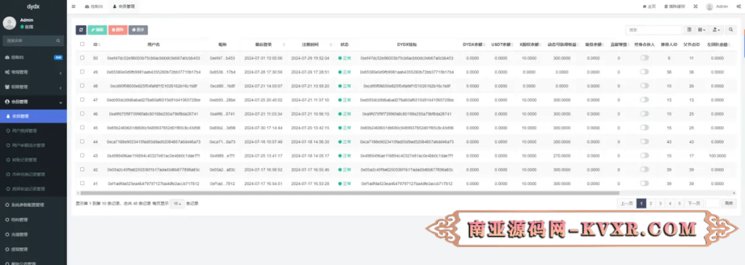Image resolution: width=745 pixels, height=265 pixels.
Task: Click the horizontal table scrollbar
Action: (x=350, y=193)
